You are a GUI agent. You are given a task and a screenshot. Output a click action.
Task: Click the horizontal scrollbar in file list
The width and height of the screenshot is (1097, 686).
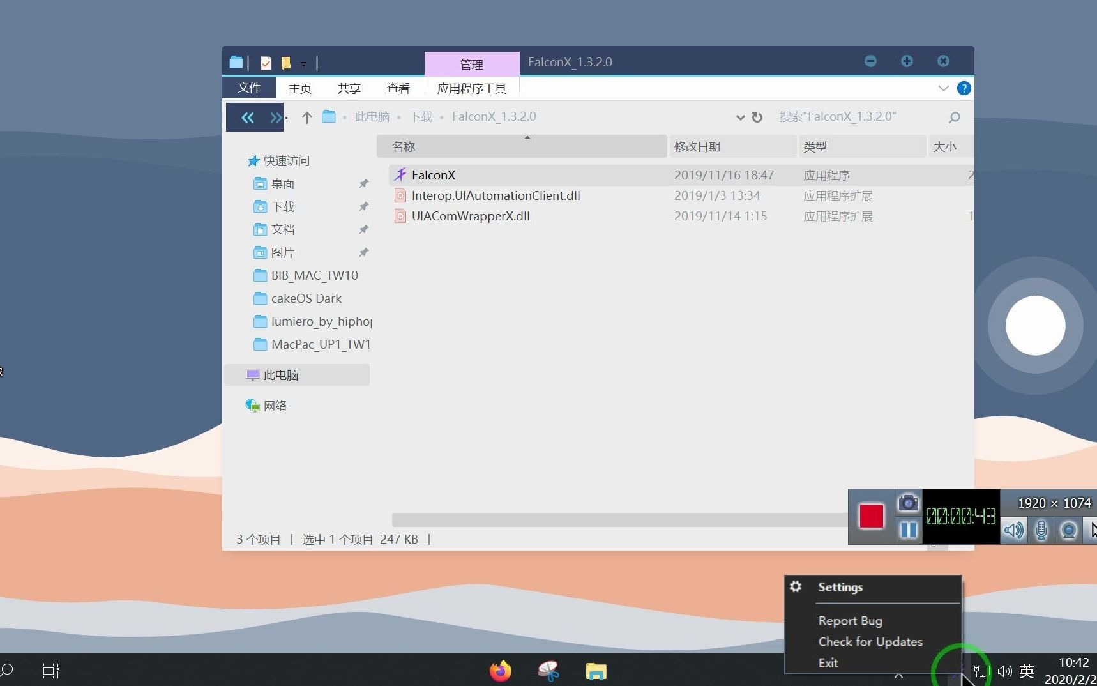(619, 519)
